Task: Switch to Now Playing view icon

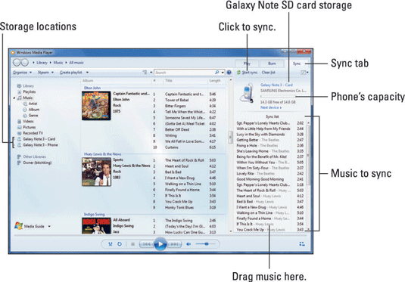Action: click(x=302, y=243)
